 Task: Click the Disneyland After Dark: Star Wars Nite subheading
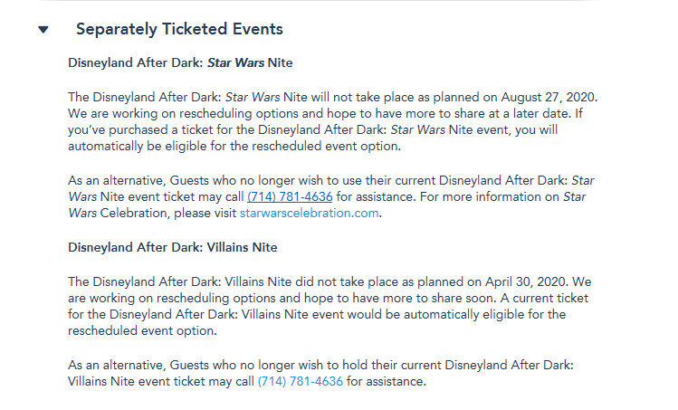(x=180, y=63)
